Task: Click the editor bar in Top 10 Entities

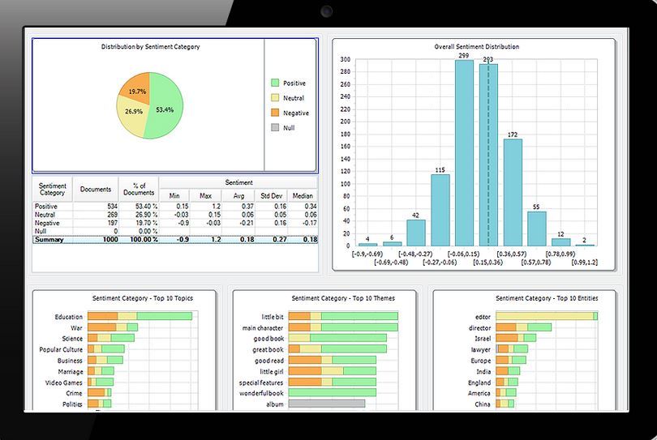Action: coord(546,316)
